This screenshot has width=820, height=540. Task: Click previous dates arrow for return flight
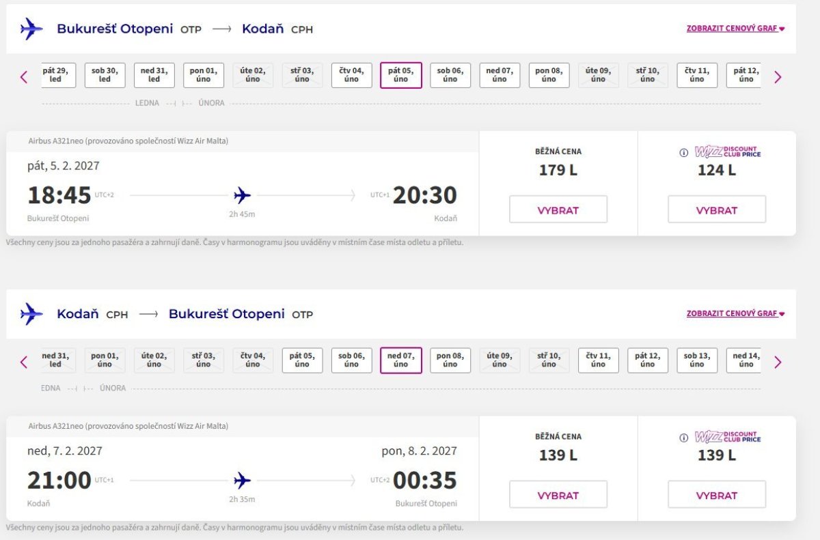click(x=24, y=363)
